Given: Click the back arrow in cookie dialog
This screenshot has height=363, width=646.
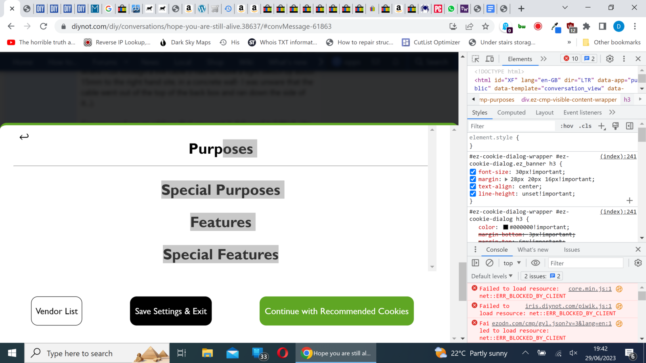Looking at the screenshot, I should tap(24, 137).
